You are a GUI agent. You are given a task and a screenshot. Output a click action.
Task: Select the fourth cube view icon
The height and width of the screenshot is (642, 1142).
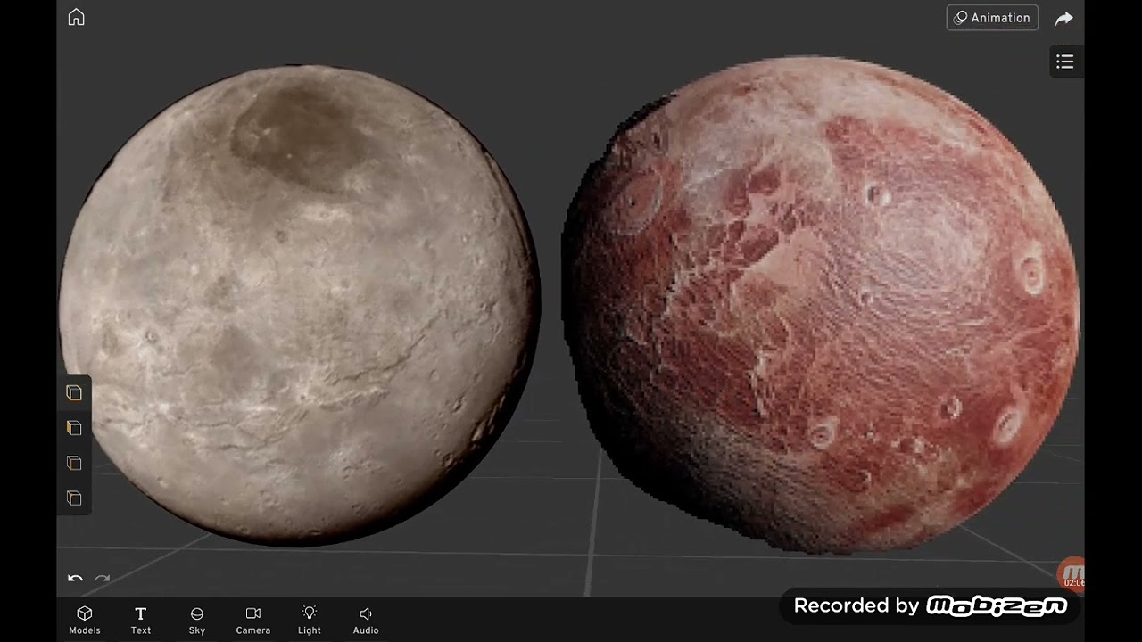(x=74, y=498)
